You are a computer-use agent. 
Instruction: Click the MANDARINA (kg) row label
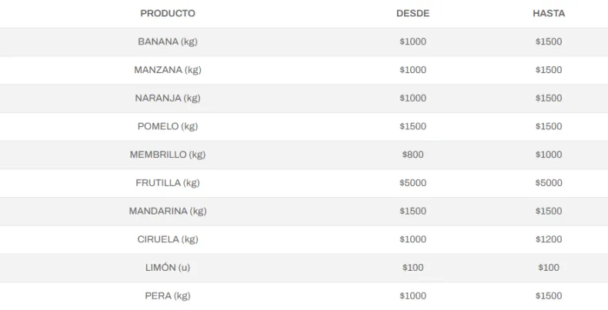(168, 211)
